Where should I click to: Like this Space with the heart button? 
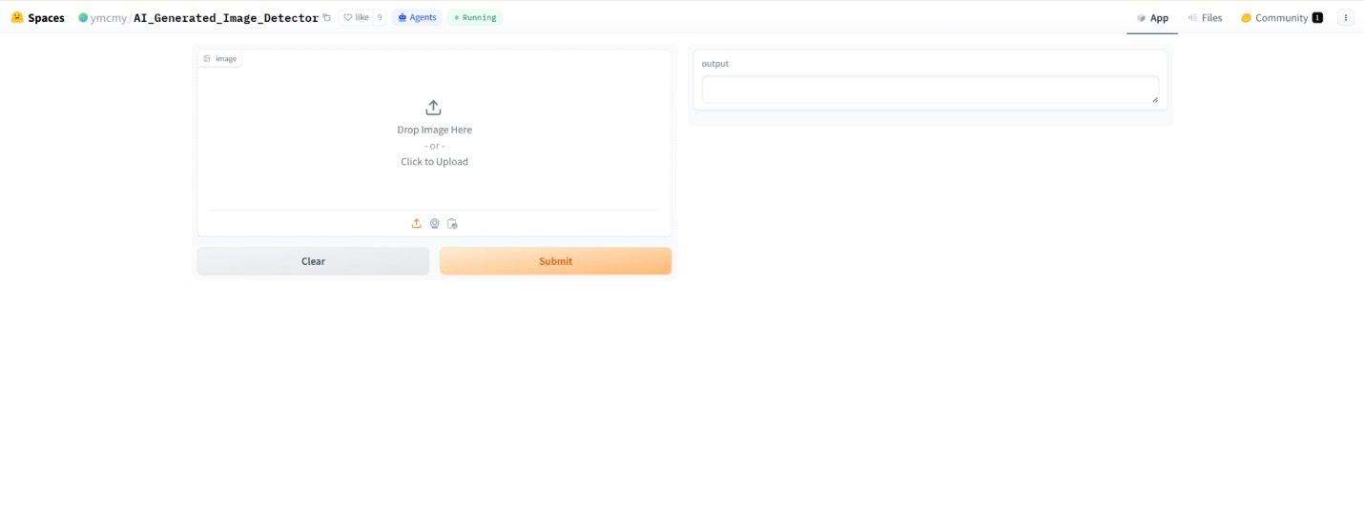[x=356, y=17]
